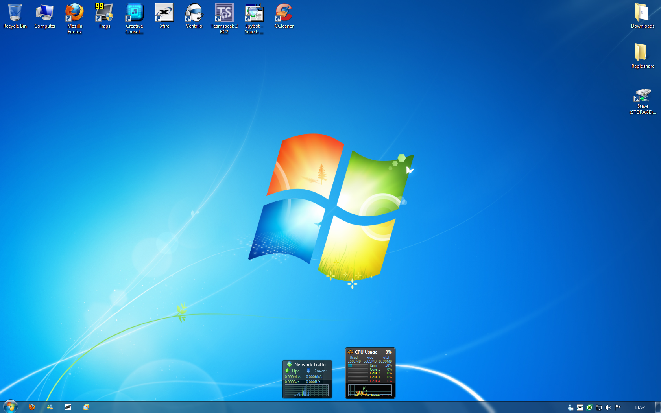Select the Downloads folder on desktop

(642, 13)
